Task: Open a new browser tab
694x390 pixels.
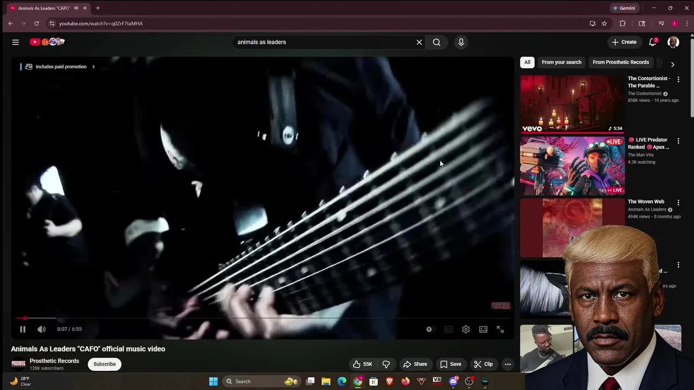Action: (98, 8)
